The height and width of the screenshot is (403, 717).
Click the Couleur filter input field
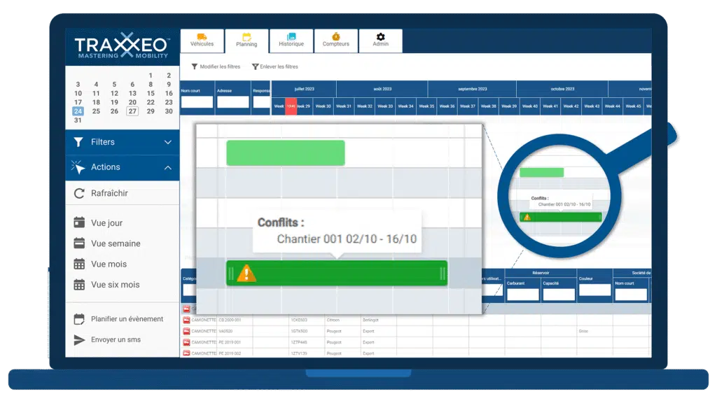[594, 290]
